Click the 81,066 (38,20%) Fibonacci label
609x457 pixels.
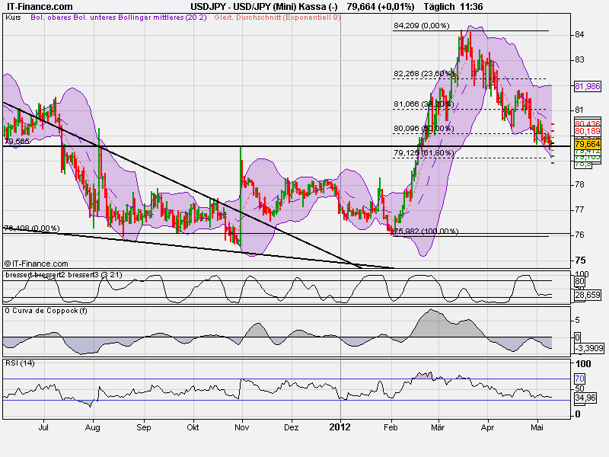point(423,104)
